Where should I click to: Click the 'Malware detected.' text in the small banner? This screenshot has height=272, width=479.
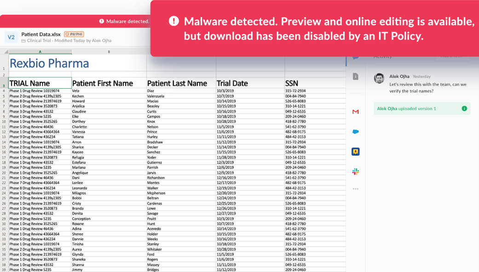[128, 21]
